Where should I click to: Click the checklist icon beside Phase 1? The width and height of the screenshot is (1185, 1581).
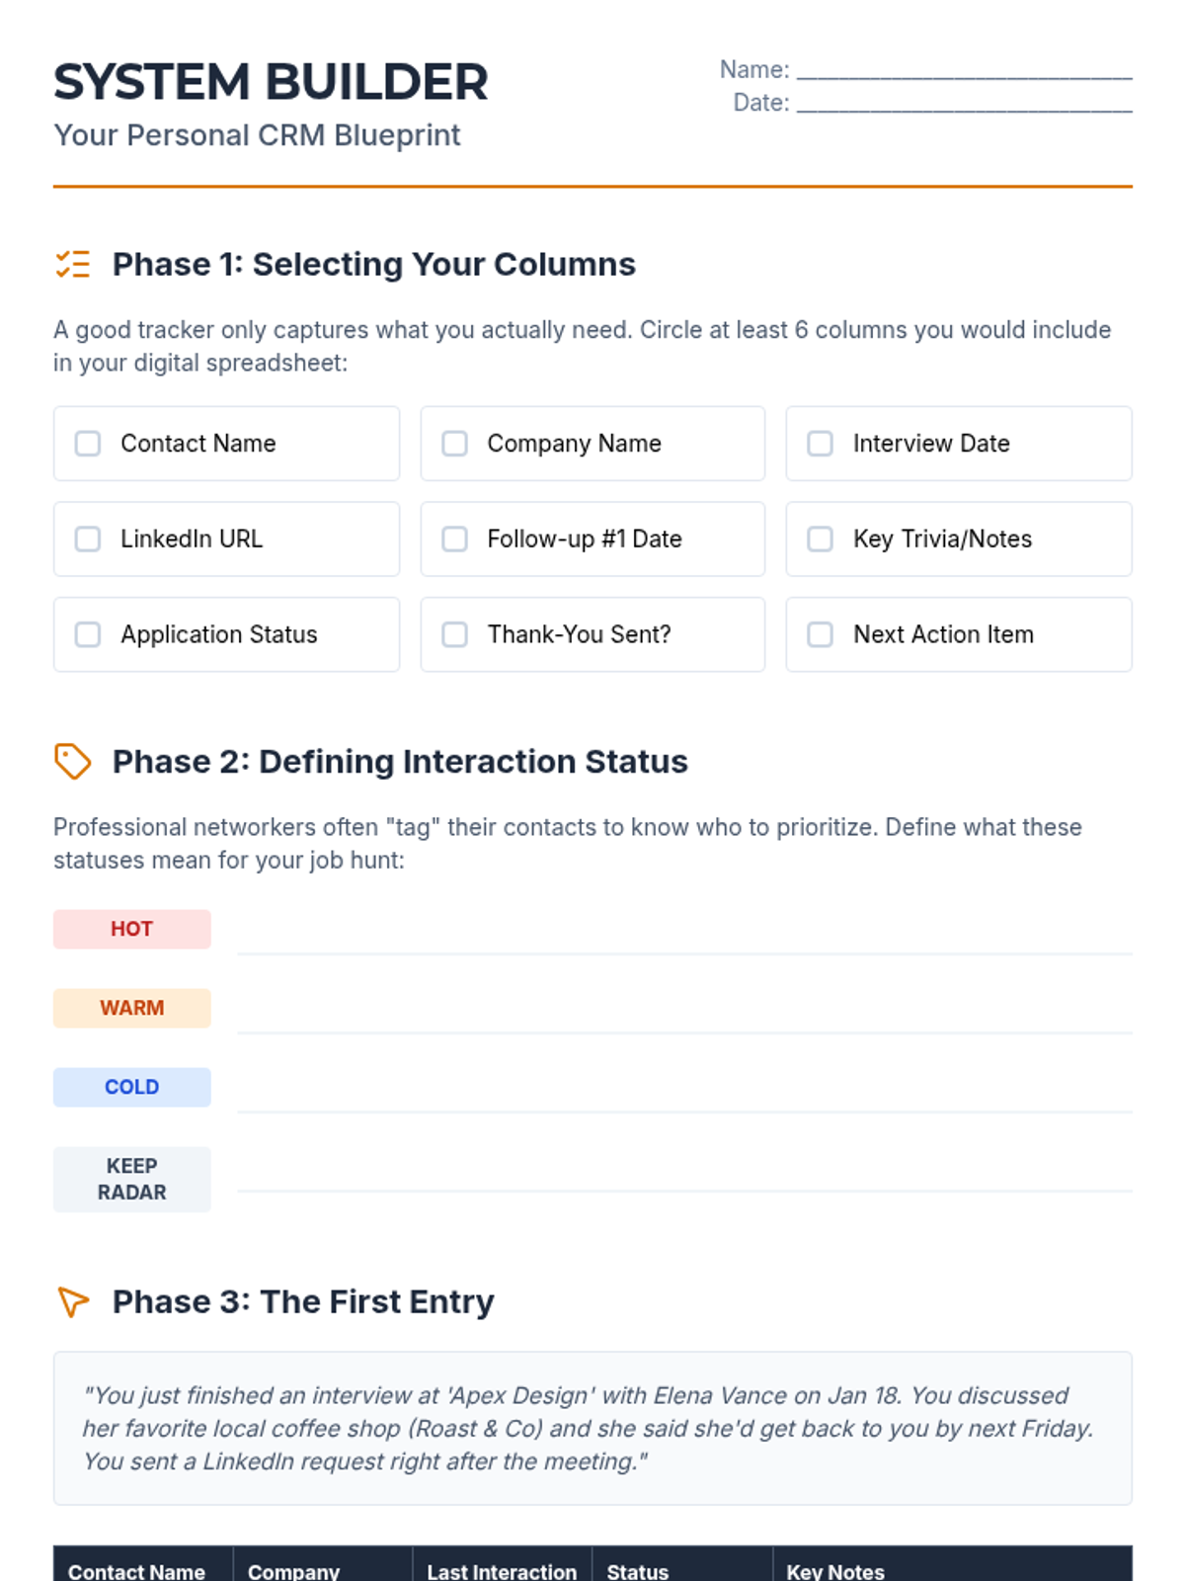click(x=72, y=265)
